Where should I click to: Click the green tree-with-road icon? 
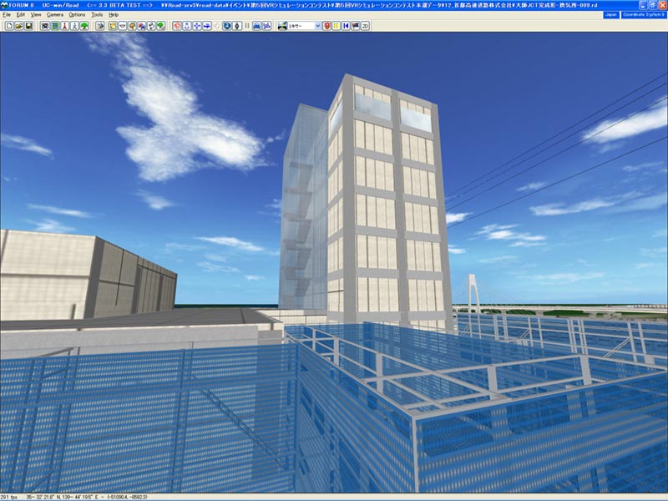pyautogui.click(x=160, y=26)
